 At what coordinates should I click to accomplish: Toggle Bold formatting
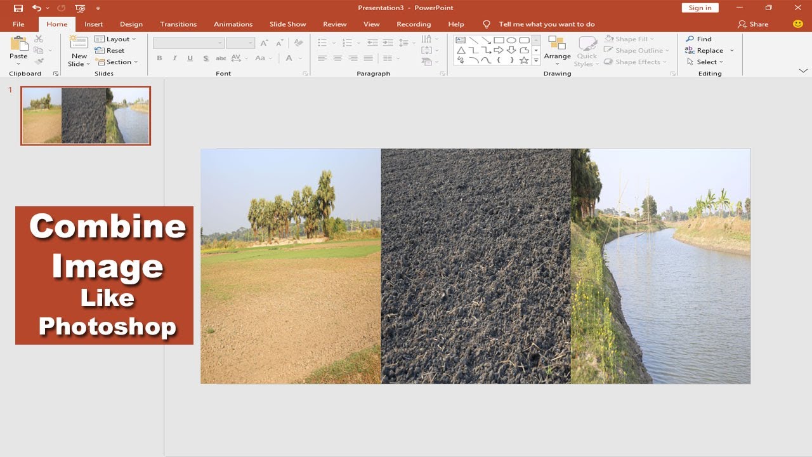coord(159,58)
